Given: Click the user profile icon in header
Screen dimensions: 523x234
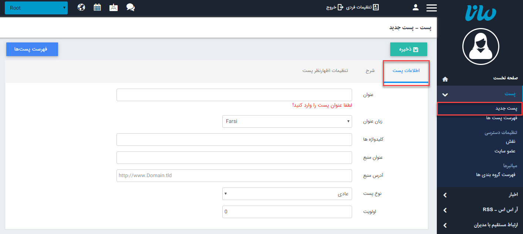Looking at the screenshot, I should point(415,7).
